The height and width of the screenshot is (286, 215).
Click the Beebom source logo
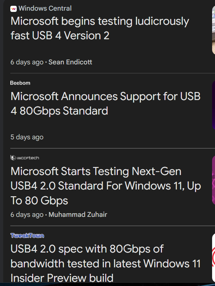point(20,83)
